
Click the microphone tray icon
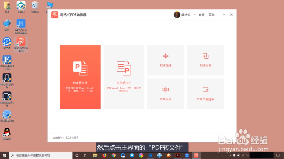pyautogui.click(x=234, y=155)
